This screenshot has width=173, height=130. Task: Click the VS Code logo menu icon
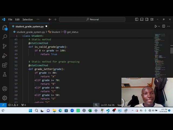(4, 19)
